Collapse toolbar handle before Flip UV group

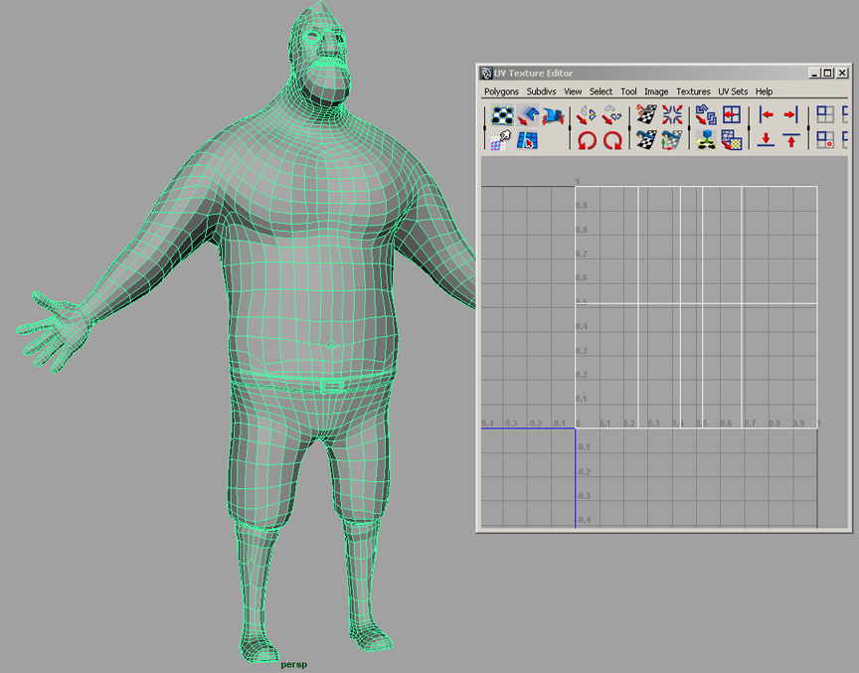click(571, 128)
